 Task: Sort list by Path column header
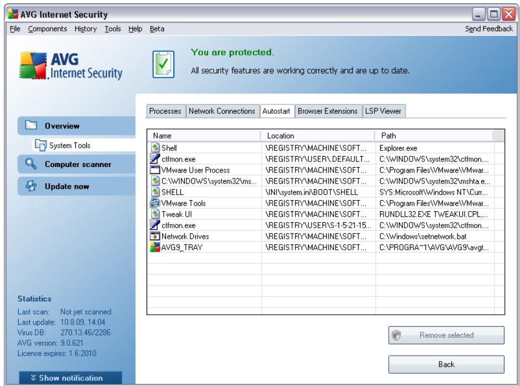[x=434, y=135]
